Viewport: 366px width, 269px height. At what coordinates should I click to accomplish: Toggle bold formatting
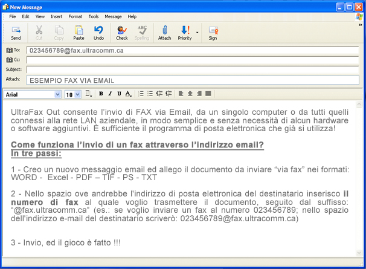(x=101, y=94)
